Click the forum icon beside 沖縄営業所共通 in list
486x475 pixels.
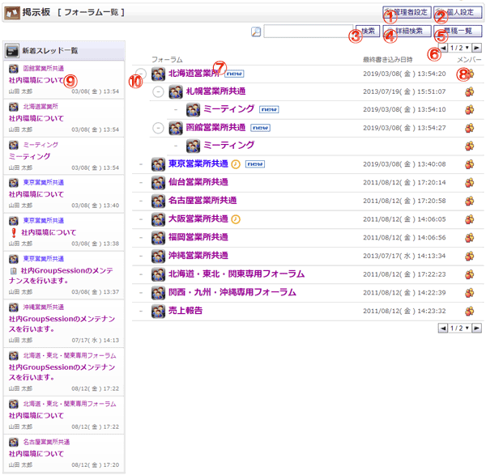[x=158, y=256]
